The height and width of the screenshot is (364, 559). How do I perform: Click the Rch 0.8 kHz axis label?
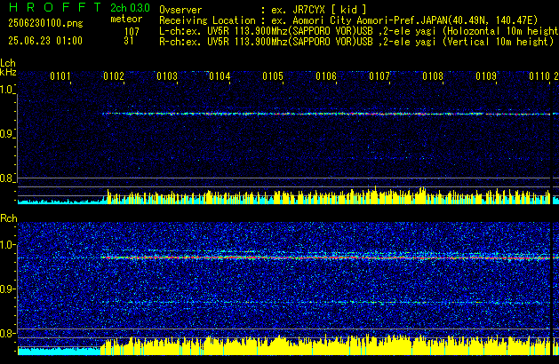[x=7, y=333]
